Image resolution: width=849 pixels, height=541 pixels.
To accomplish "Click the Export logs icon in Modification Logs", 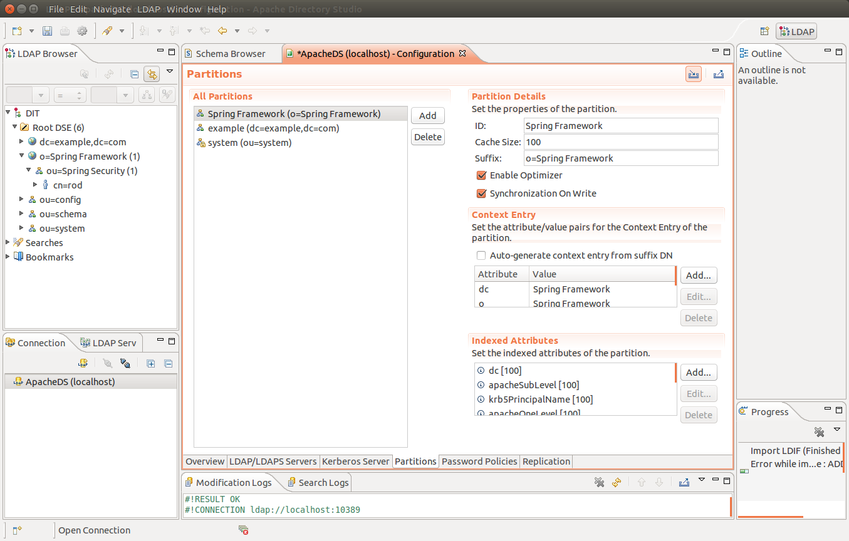I will click(x=684, y=482).
